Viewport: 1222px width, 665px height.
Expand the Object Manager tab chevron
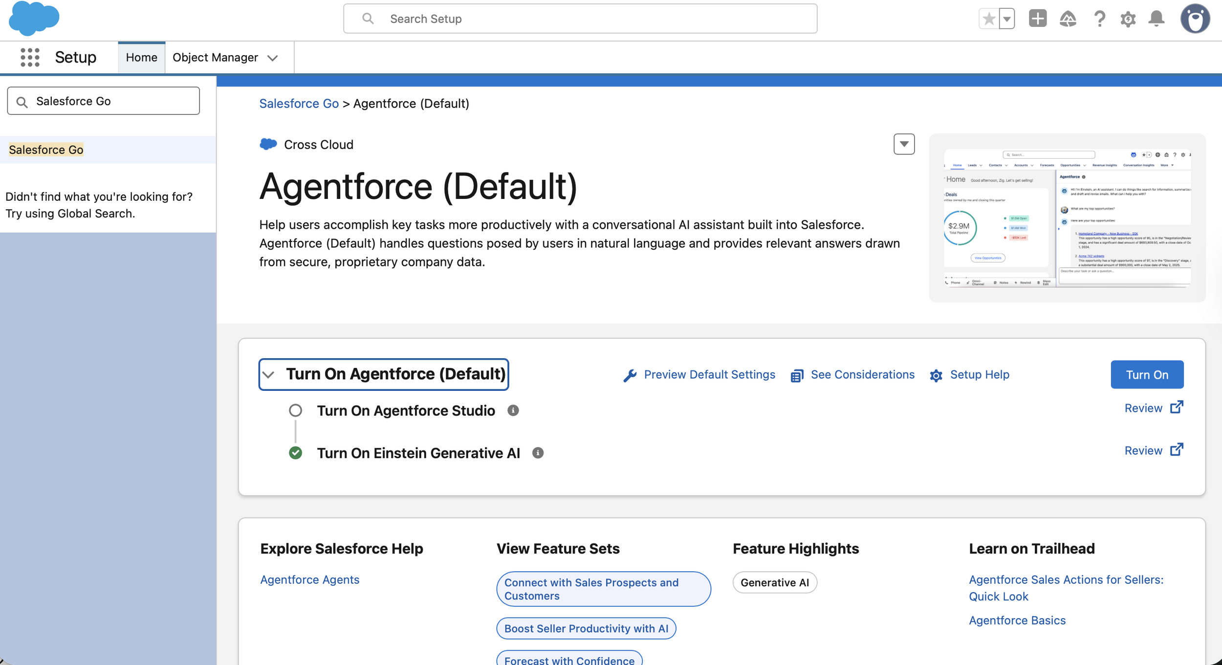click(273, 58)
